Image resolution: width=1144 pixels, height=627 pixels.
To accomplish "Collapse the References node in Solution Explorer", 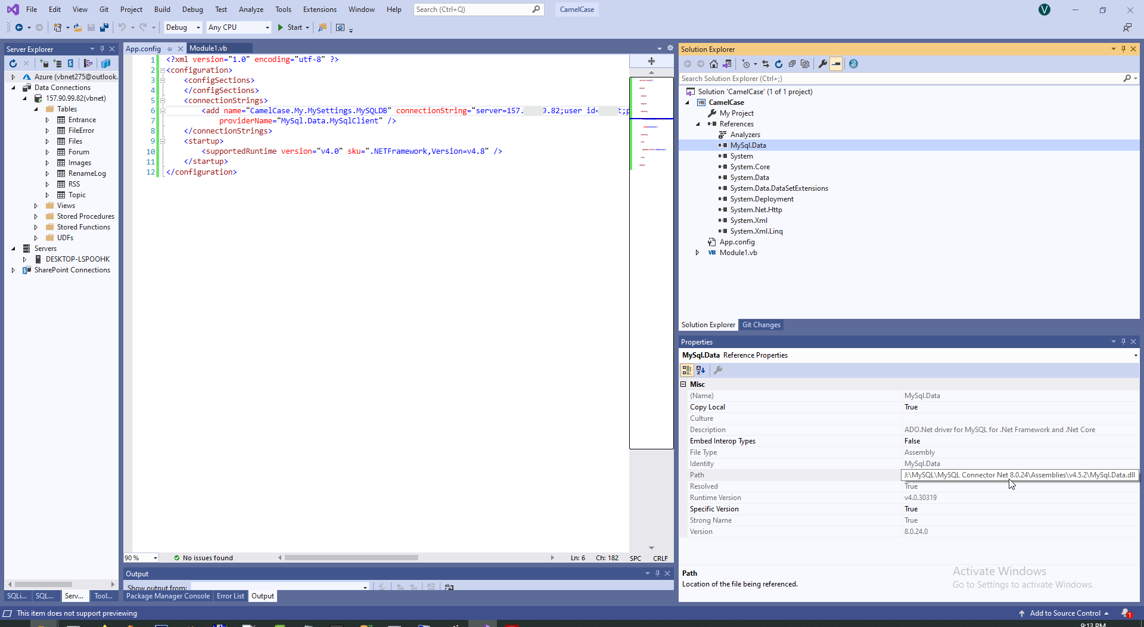I will (698, 124).
